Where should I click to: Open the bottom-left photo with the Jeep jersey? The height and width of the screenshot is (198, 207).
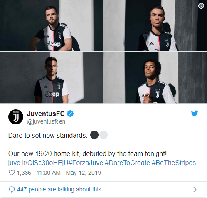tap(52, 77)
